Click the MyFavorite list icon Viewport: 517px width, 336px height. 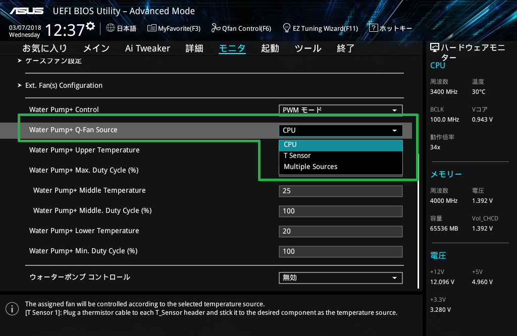[x=151, y=28]
